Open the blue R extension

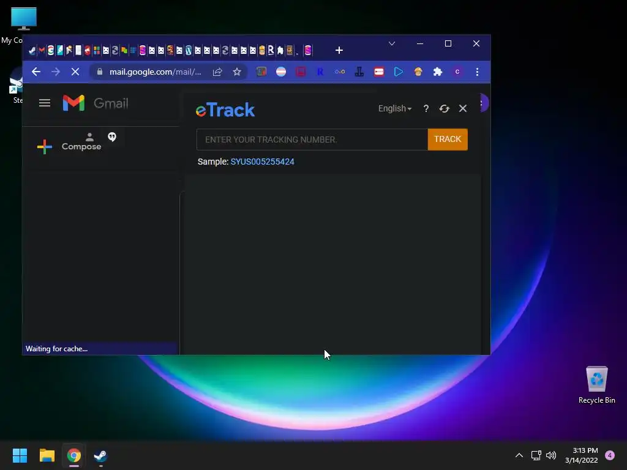(320, 72)
